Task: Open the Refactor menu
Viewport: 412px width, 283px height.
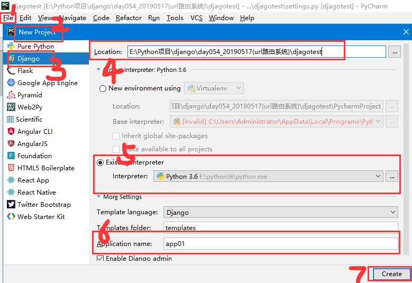Action: pyautogui.click(x=129, y=18)
